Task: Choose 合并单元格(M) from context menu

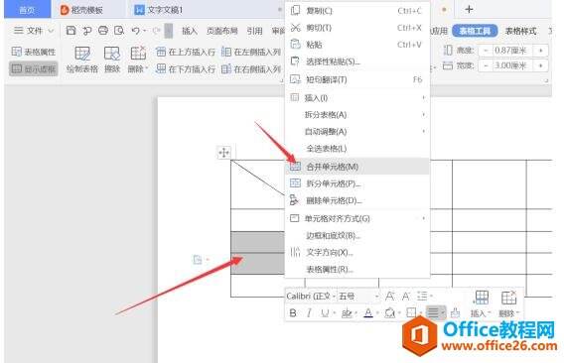Action: click(x=357, y=167)
